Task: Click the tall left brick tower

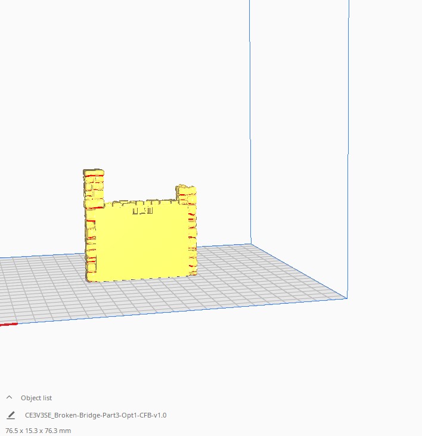Action: point(94,188)
